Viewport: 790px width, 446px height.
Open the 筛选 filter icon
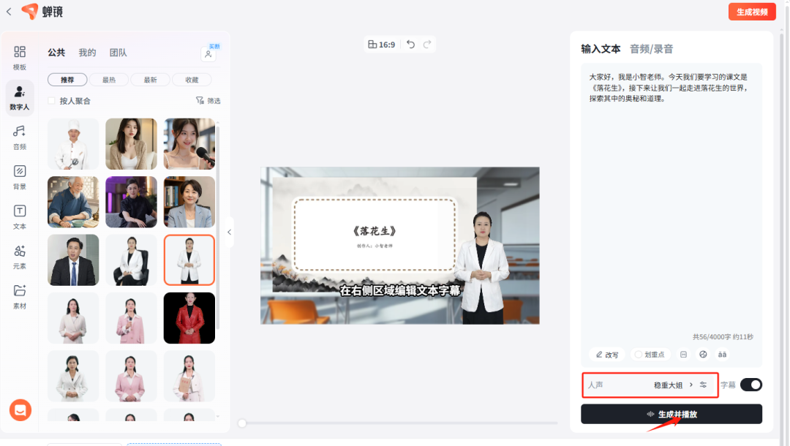(x=206, y=100)
